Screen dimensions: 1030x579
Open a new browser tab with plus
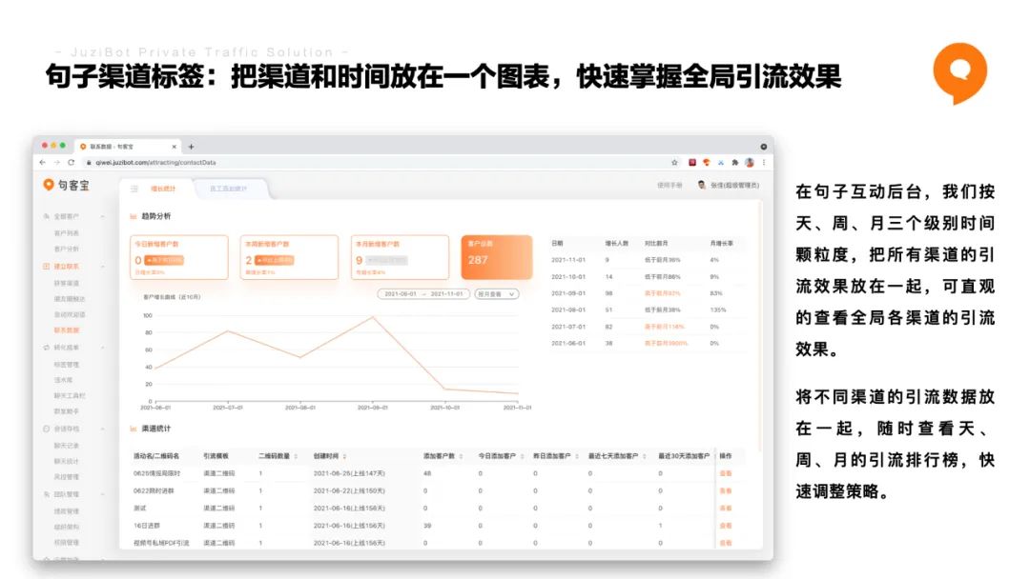point(191,147)
